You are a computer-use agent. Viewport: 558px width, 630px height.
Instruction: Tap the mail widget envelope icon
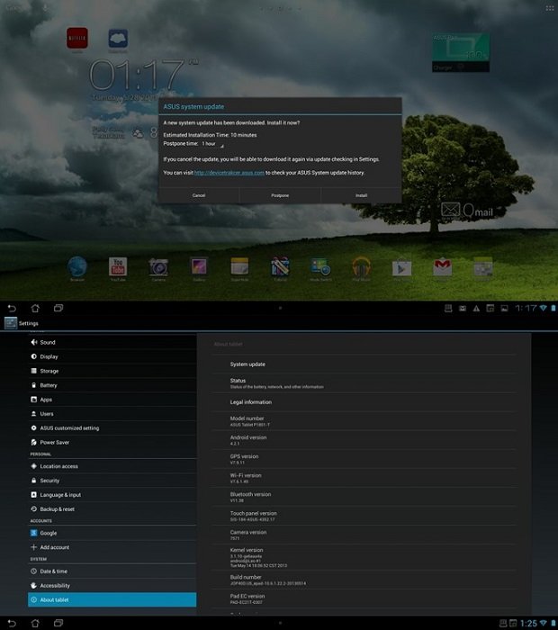click(x=450, y=210)
